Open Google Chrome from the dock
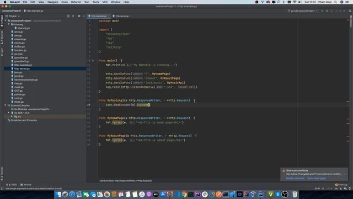The width and height of the screenshot is (353, 199). (184, 194)
